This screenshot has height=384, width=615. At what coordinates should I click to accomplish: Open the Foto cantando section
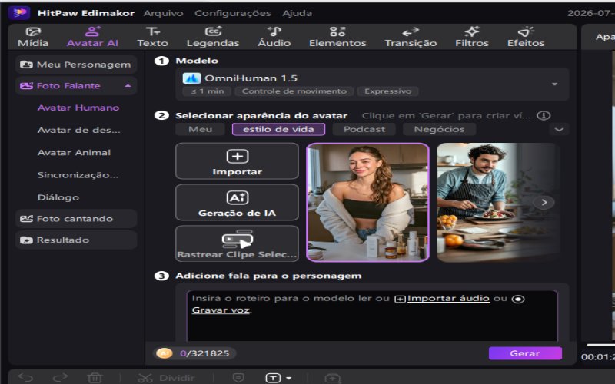[76, 219]
